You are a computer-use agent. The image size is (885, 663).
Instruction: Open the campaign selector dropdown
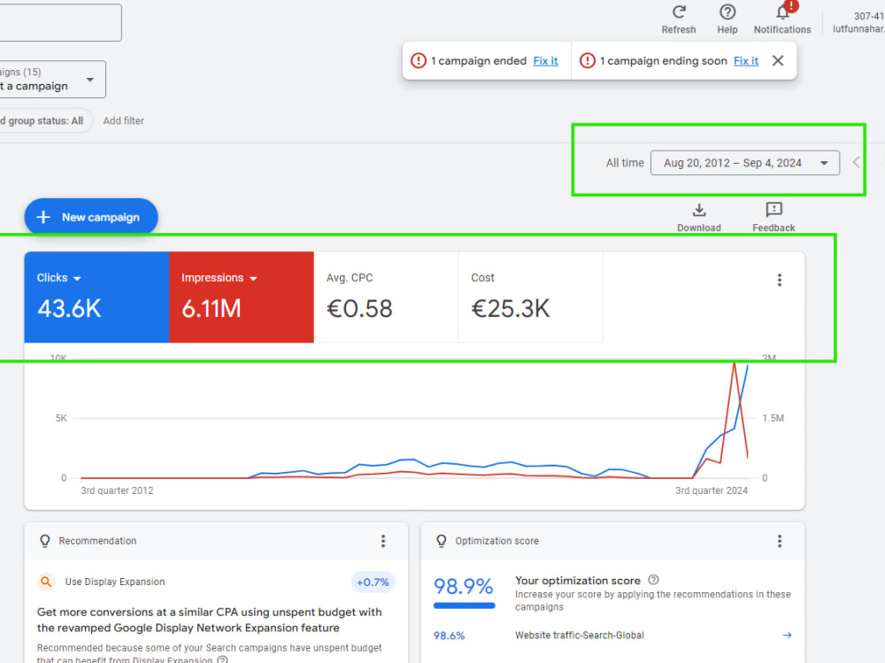[x=52, y=79]
